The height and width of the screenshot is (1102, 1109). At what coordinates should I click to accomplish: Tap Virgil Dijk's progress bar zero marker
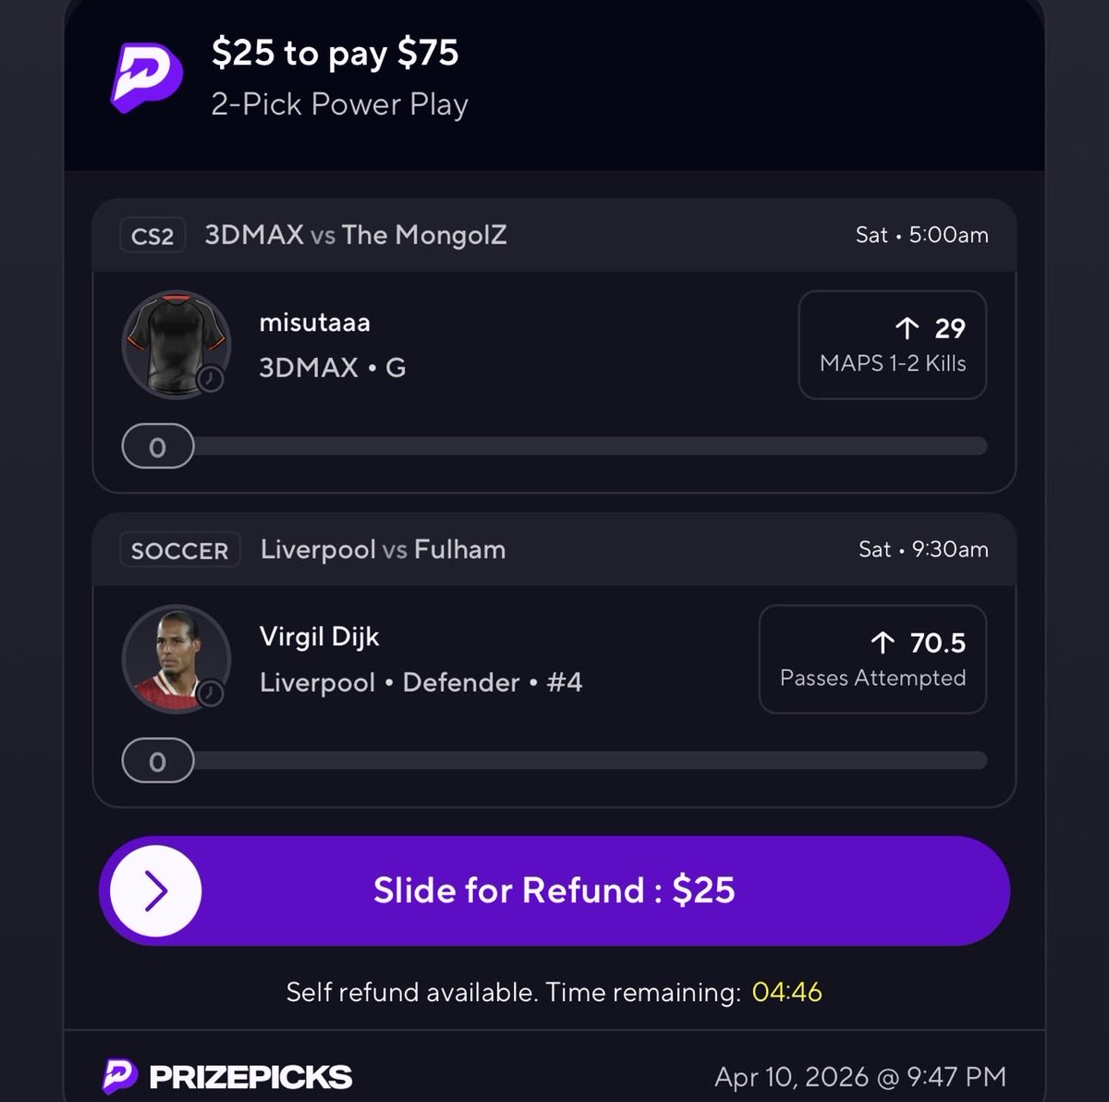tap(158, 762)
